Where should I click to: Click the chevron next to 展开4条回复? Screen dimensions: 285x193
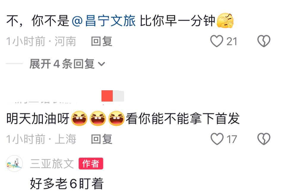tap(102, 64)
